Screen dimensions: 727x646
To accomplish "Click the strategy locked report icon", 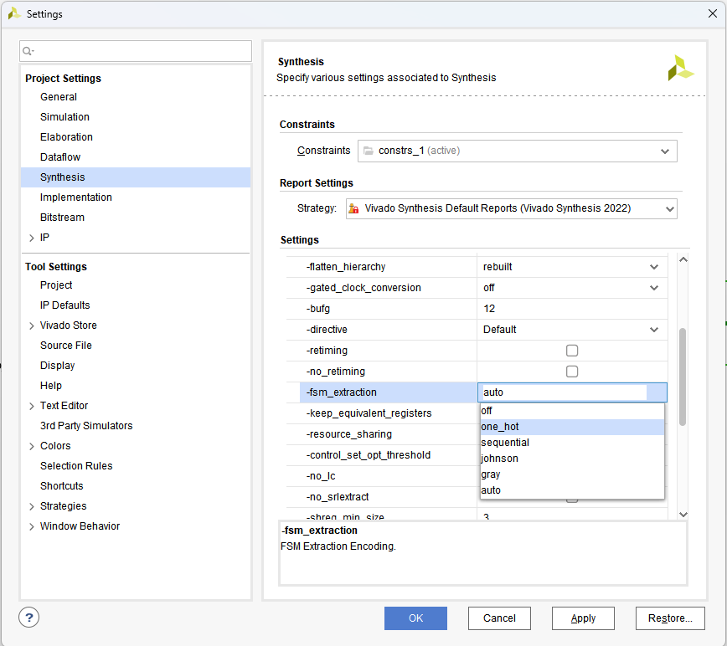I will click(353, 208).
